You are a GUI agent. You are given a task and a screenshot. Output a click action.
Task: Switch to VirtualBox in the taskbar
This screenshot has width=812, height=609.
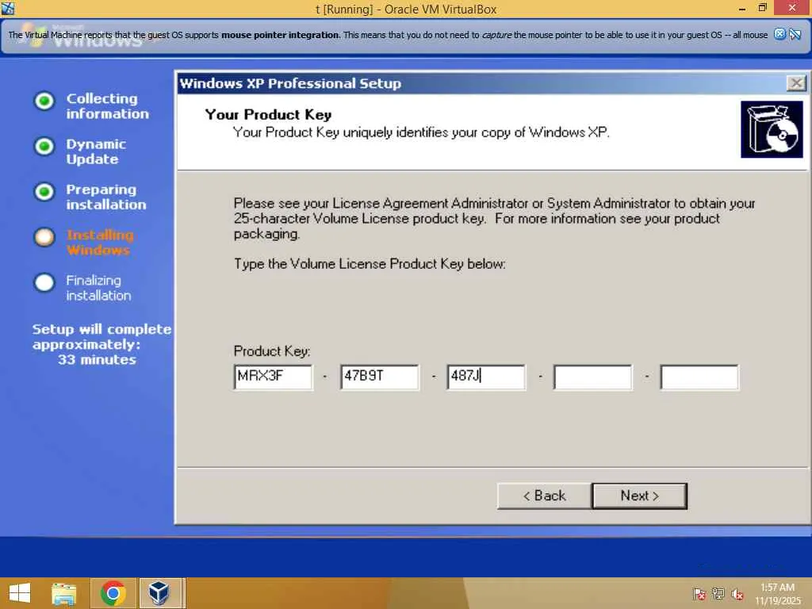pos(159,593)
